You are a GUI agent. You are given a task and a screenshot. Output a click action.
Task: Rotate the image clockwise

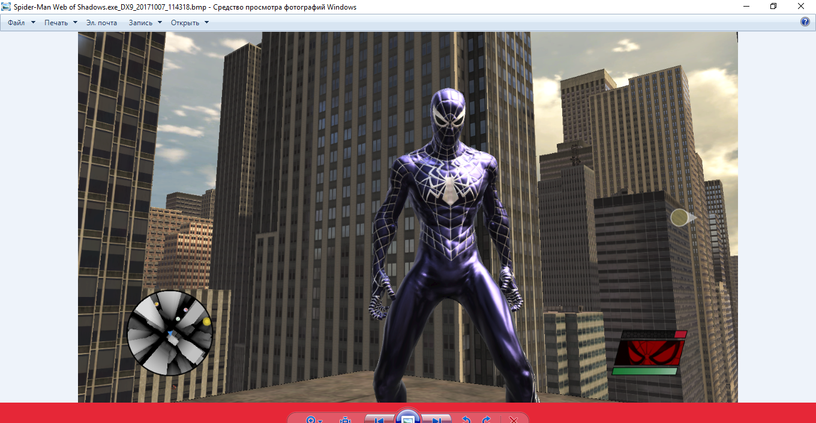tap(487, 420)
